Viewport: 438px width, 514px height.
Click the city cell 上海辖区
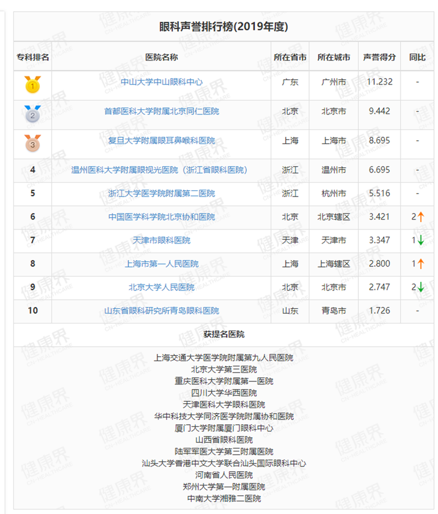pyautogui.click(x=334, y=263)
